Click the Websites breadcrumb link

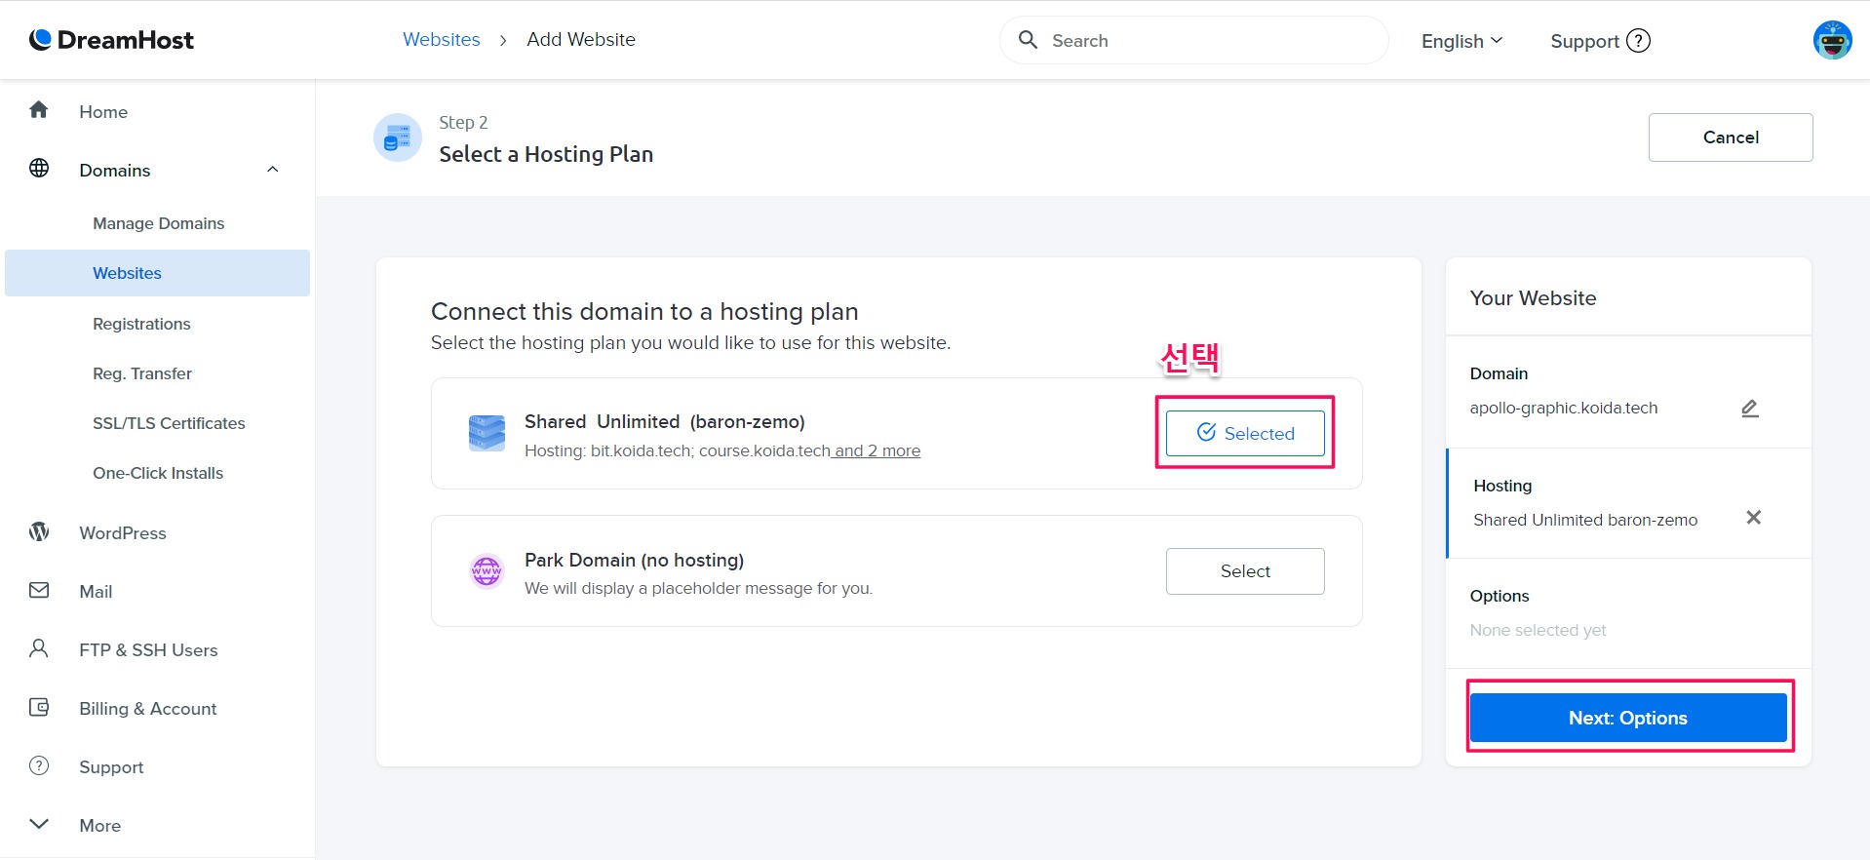pos(442,40)
